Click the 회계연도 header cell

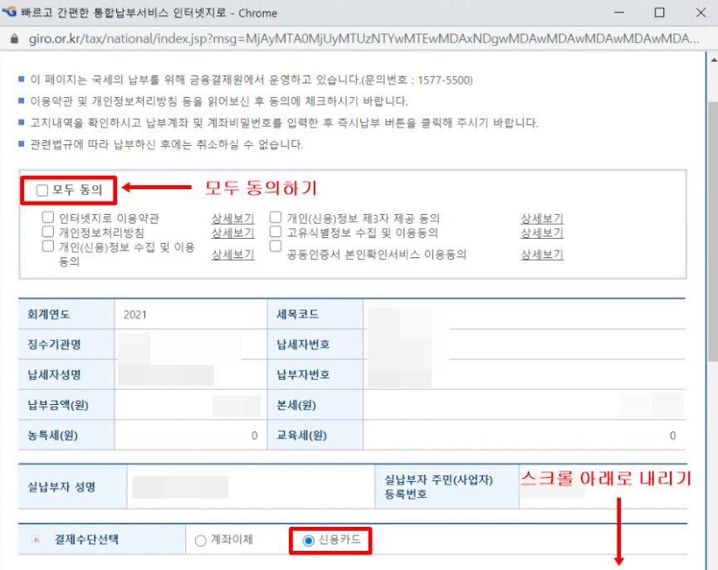(66, 314)
